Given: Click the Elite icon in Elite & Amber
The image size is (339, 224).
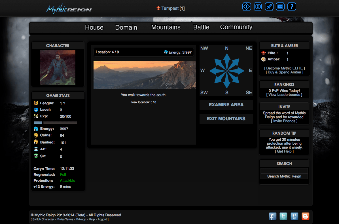Looking at the screenshot, I should [264, 53].
